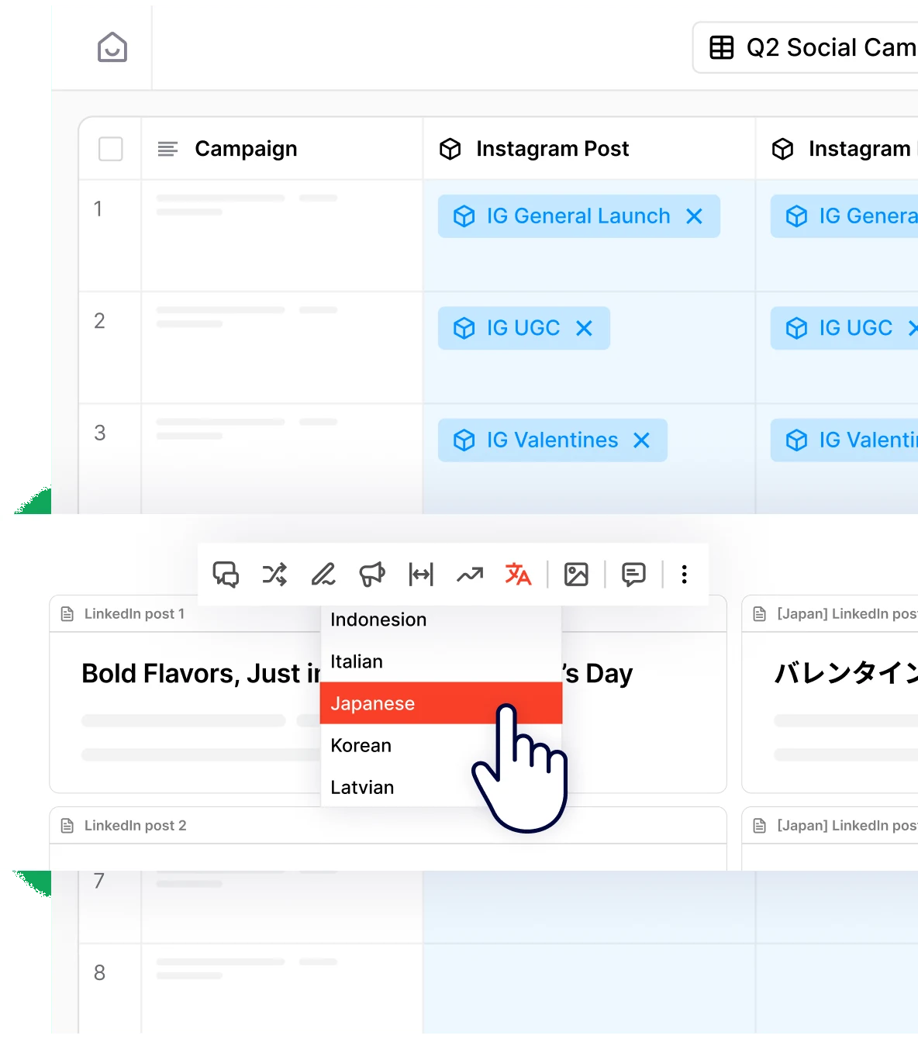Open the IG General Launch chip
The image size is (918, 1039).
coord(578,216)
